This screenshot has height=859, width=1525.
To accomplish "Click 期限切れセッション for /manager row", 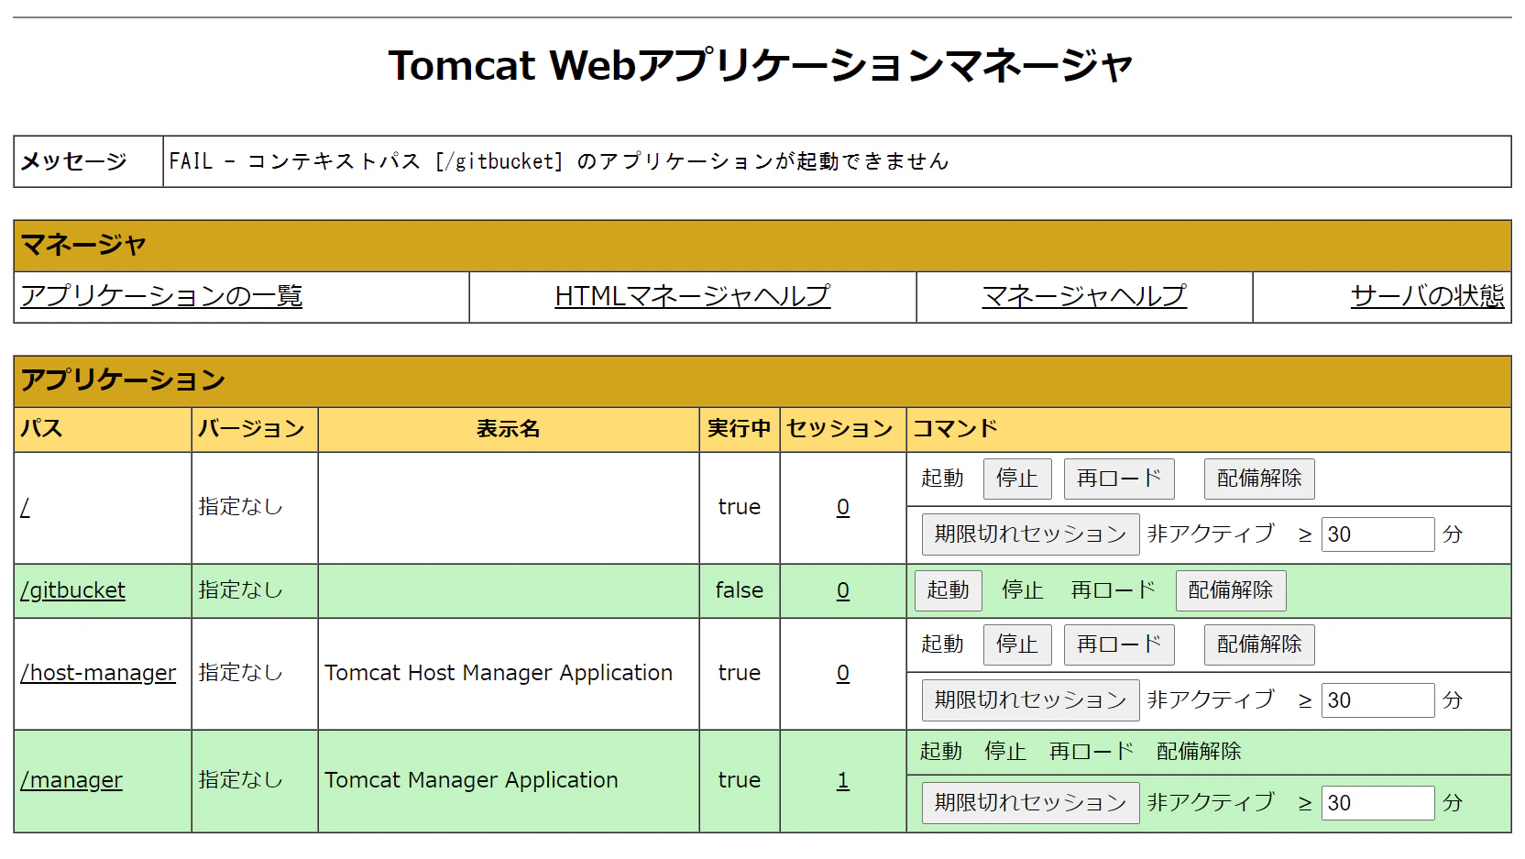I will coord(1029,802).
